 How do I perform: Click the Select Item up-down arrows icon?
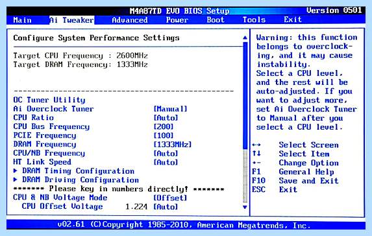[x=256, y=154]
